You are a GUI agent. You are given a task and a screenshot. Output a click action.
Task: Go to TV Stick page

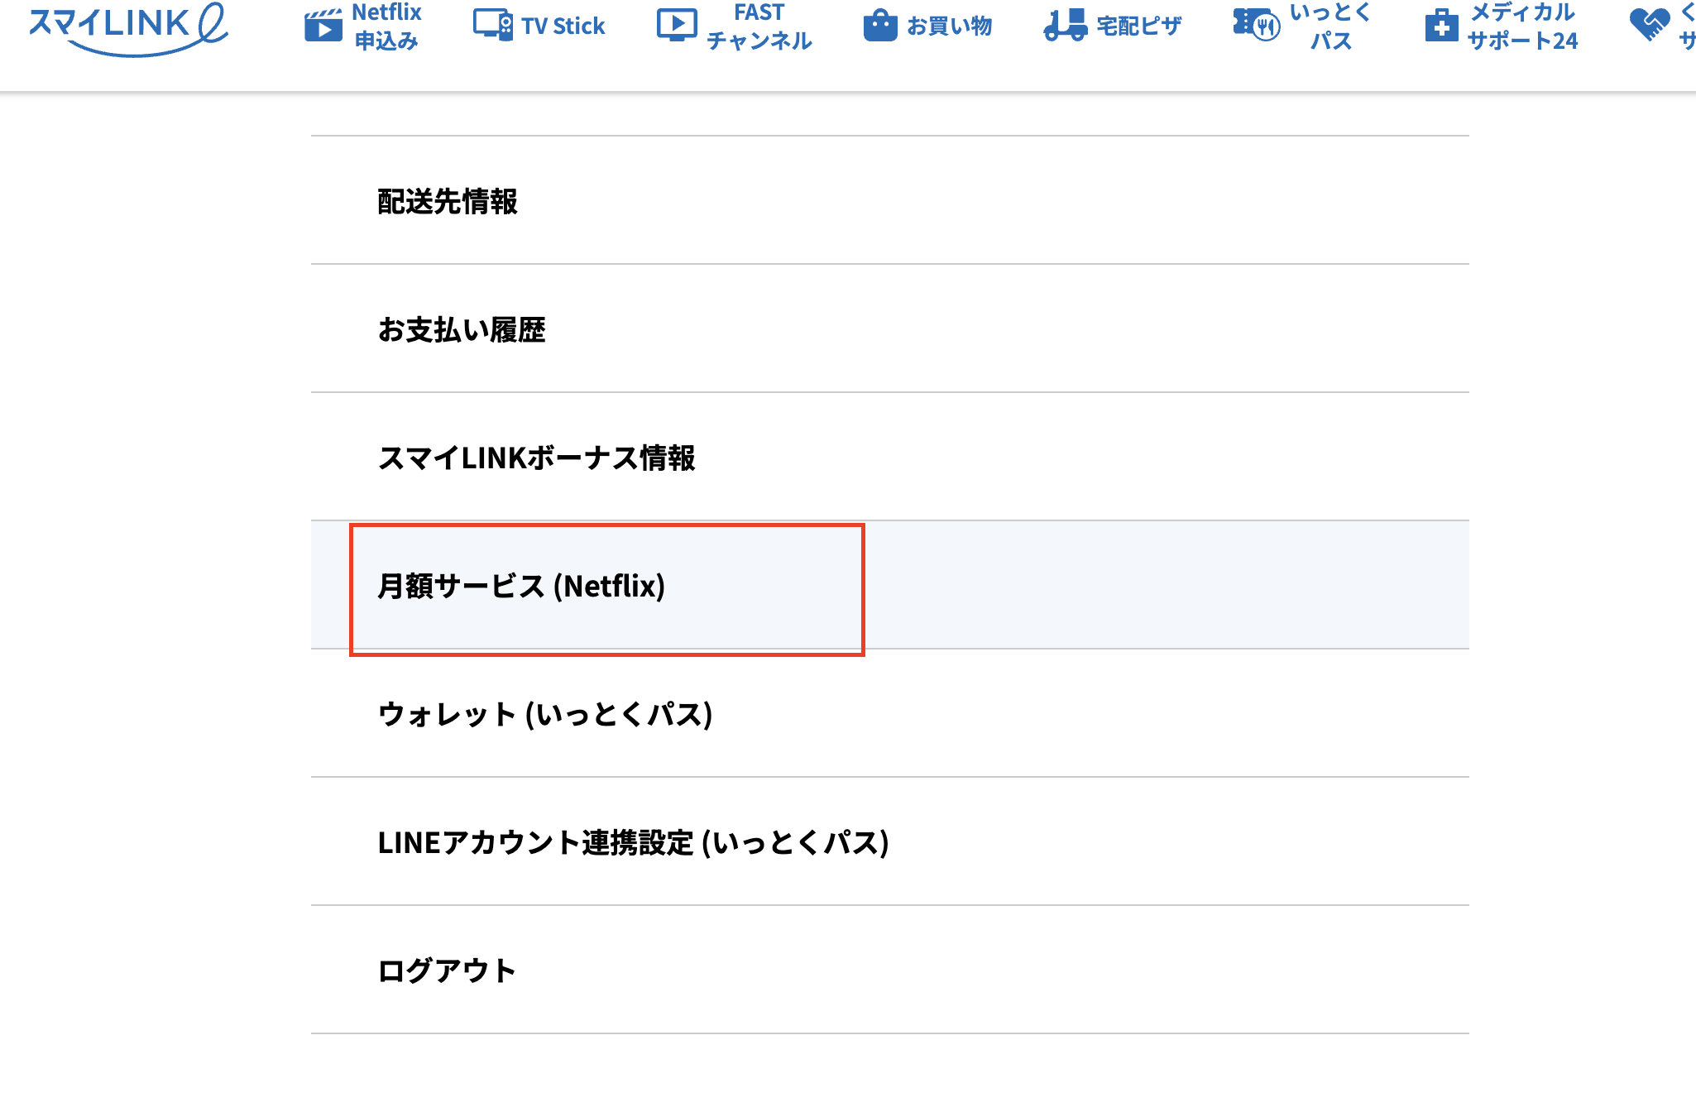[x=563, y=26]
